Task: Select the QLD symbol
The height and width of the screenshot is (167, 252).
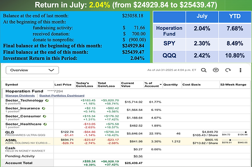Action: (x=10, y=132)
